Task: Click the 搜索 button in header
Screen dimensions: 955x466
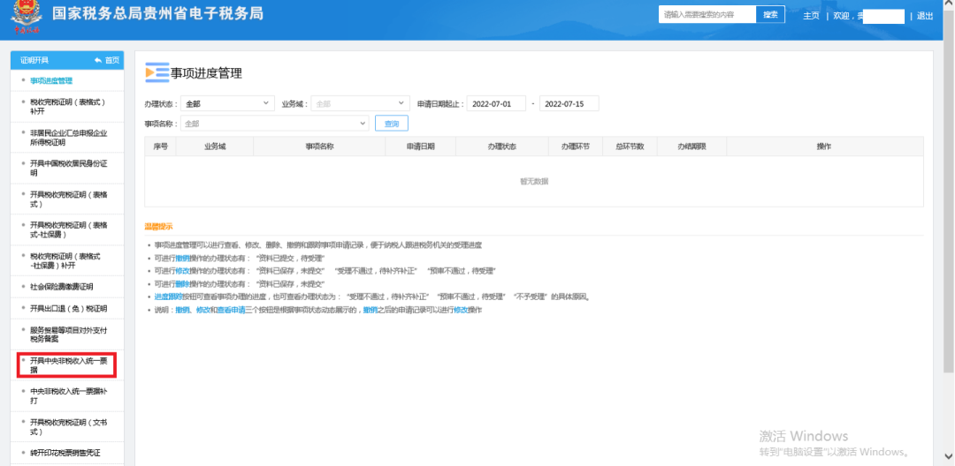Action: coord(770,15)
